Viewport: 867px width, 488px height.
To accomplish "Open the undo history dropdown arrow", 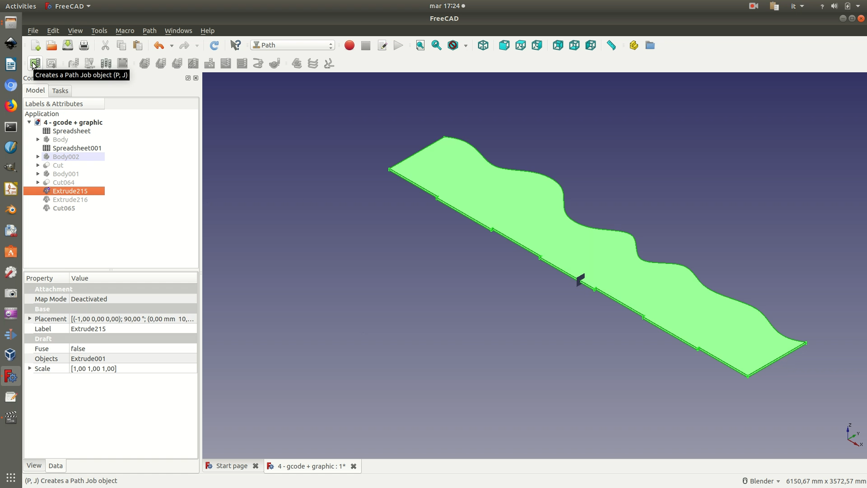I will (172, 46).
